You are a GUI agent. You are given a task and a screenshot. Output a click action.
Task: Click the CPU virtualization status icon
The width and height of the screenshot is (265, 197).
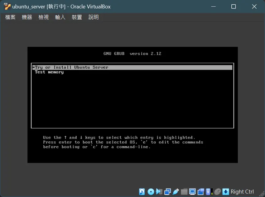209,192
